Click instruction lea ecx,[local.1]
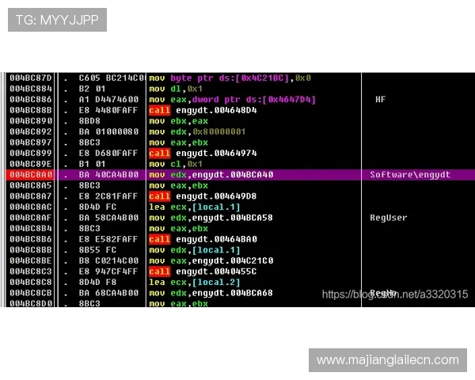Viewport: 475px width, 380px height. 195,207
